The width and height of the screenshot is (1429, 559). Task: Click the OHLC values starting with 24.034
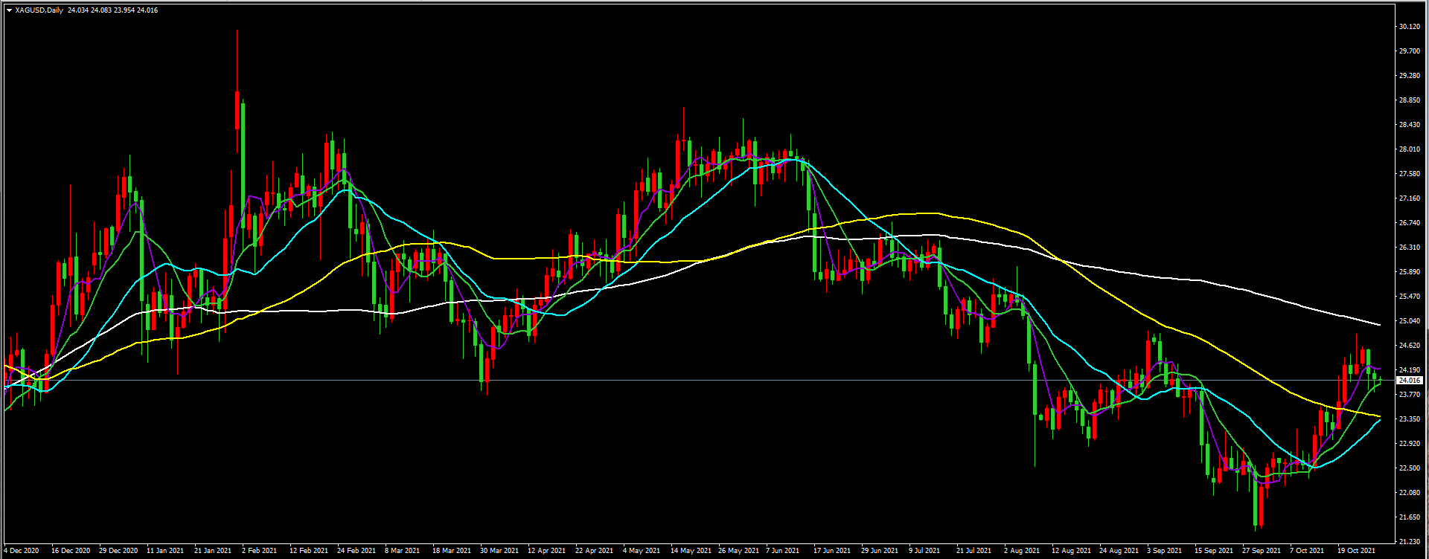(x=112, y=10)
